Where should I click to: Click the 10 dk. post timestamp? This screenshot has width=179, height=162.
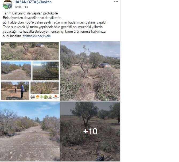18,7
